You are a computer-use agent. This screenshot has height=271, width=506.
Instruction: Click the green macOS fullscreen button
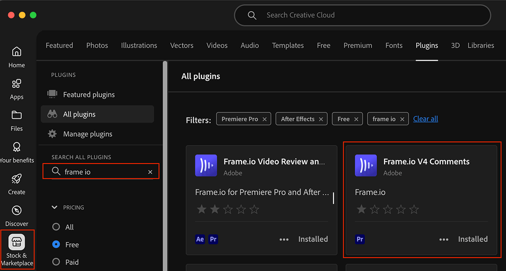[x=33, y=15]
